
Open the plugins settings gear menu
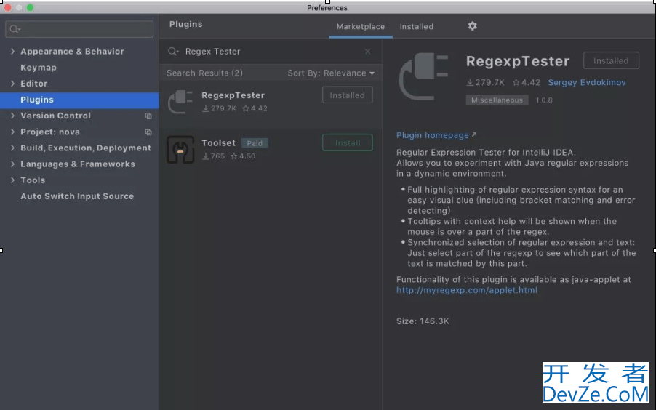472,26
